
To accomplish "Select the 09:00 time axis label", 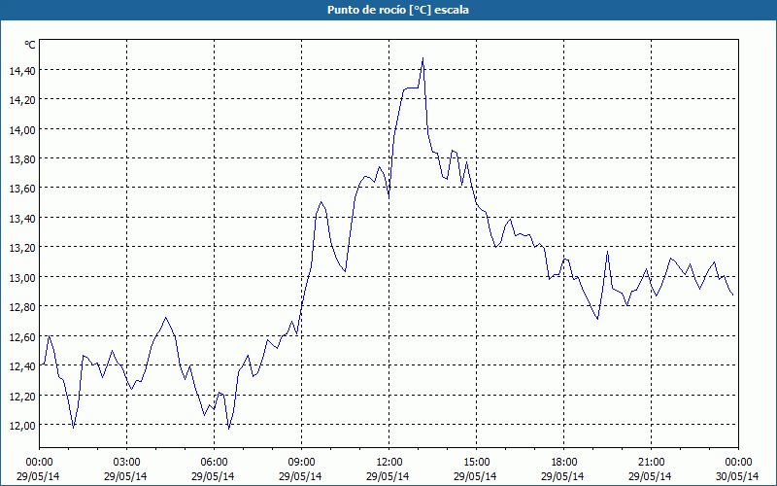I will 301,462.
